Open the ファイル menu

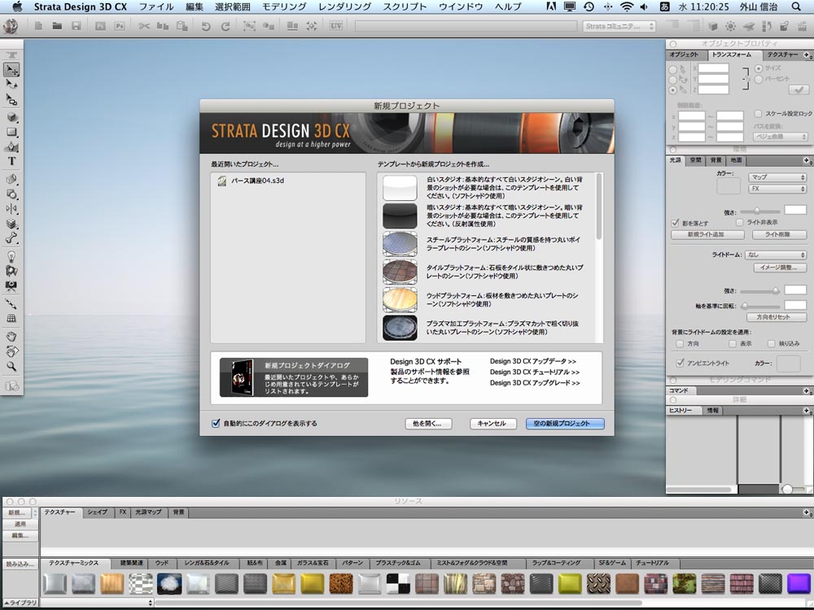pyautogui.click(x=156, y=7)
